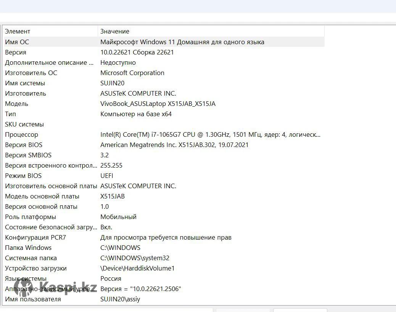Click value '\Device\HarddiskVolume1'
This screenshot has width=396, height=312.
137,268
